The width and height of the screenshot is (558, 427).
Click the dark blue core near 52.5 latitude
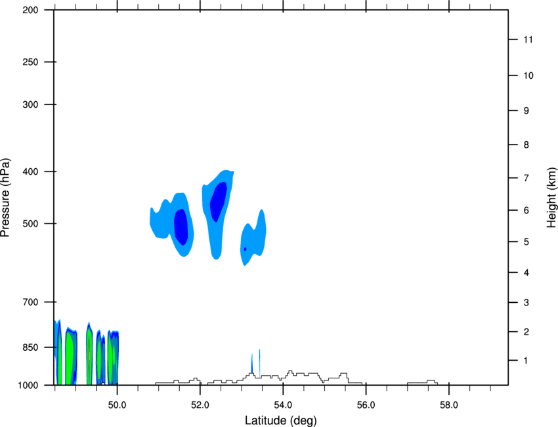(x=218, y=202)
